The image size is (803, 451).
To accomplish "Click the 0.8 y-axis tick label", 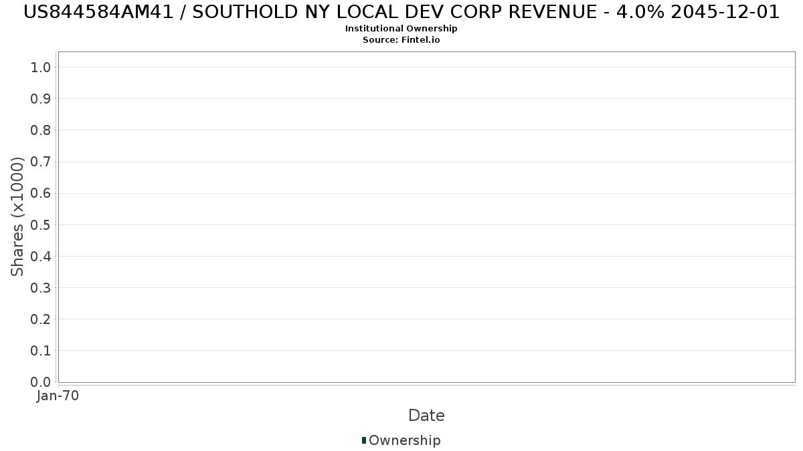I will coord(41,130).
